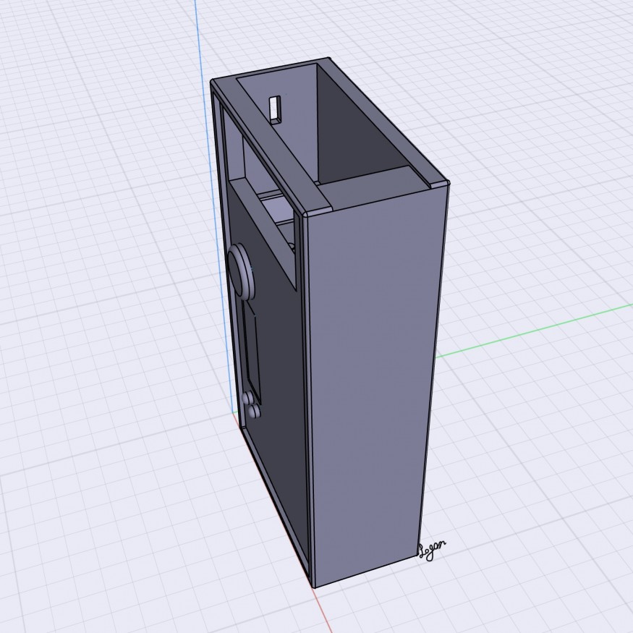This screenshot has height=633, width=633.
Task: Select the blue vertical axis line
Action: point(202,109)
